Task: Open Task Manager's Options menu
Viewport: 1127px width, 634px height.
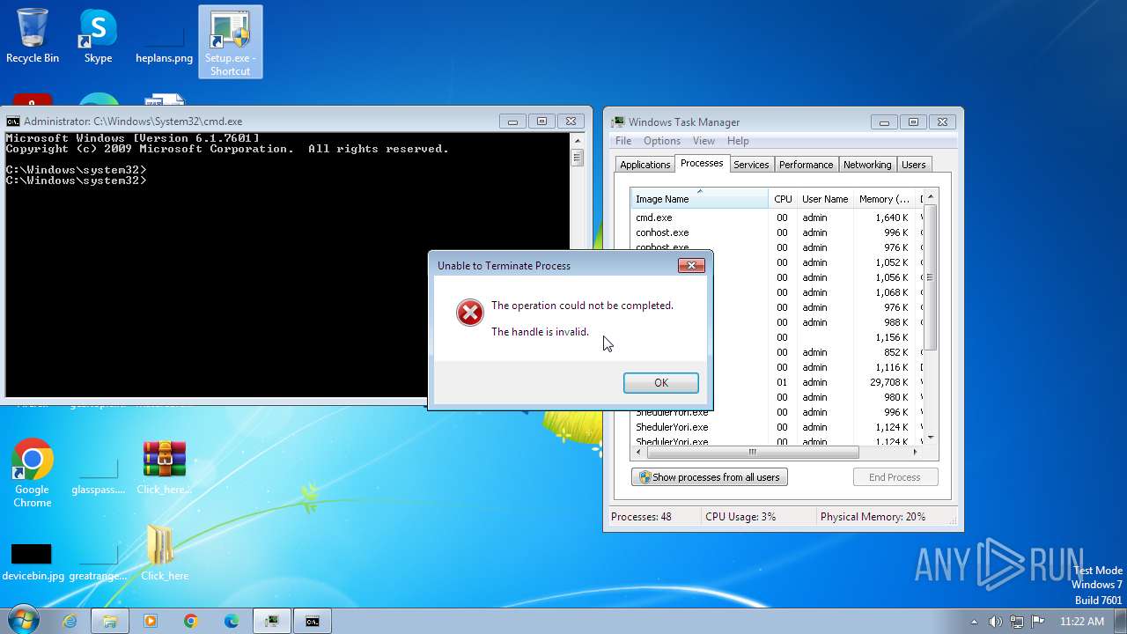Action: [x=662, y=141]
